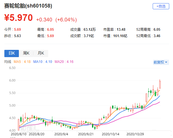
Task: Open the 前复权 adjustment dropdown
Action: coord(161,62)
